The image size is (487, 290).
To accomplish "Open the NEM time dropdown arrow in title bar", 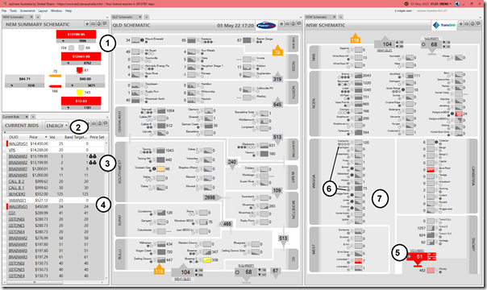I will (x=451, y=4).
